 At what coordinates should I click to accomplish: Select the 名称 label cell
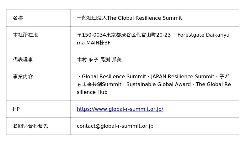point(18,18)
